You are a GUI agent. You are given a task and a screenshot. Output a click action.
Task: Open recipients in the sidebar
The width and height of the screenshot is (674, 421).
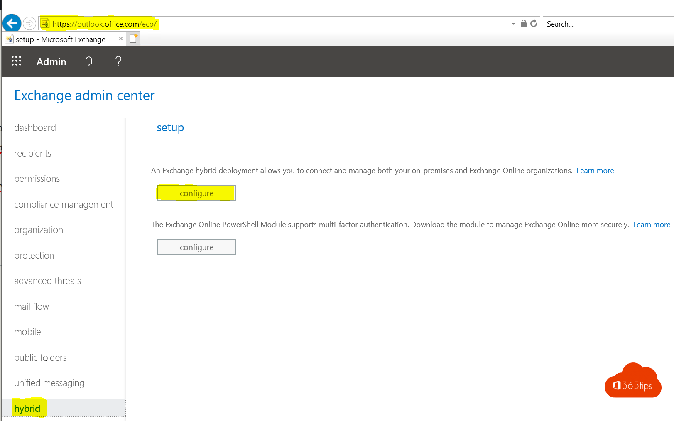click(33, 153)
